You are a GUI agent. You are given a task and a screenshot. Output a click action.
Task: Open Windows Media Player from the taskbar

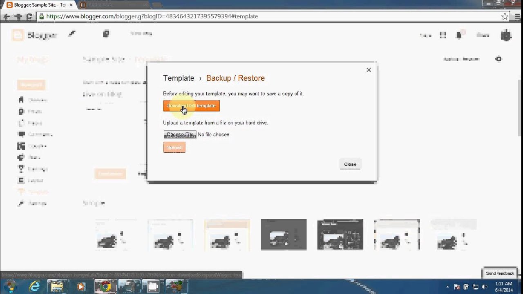point(81,287)
